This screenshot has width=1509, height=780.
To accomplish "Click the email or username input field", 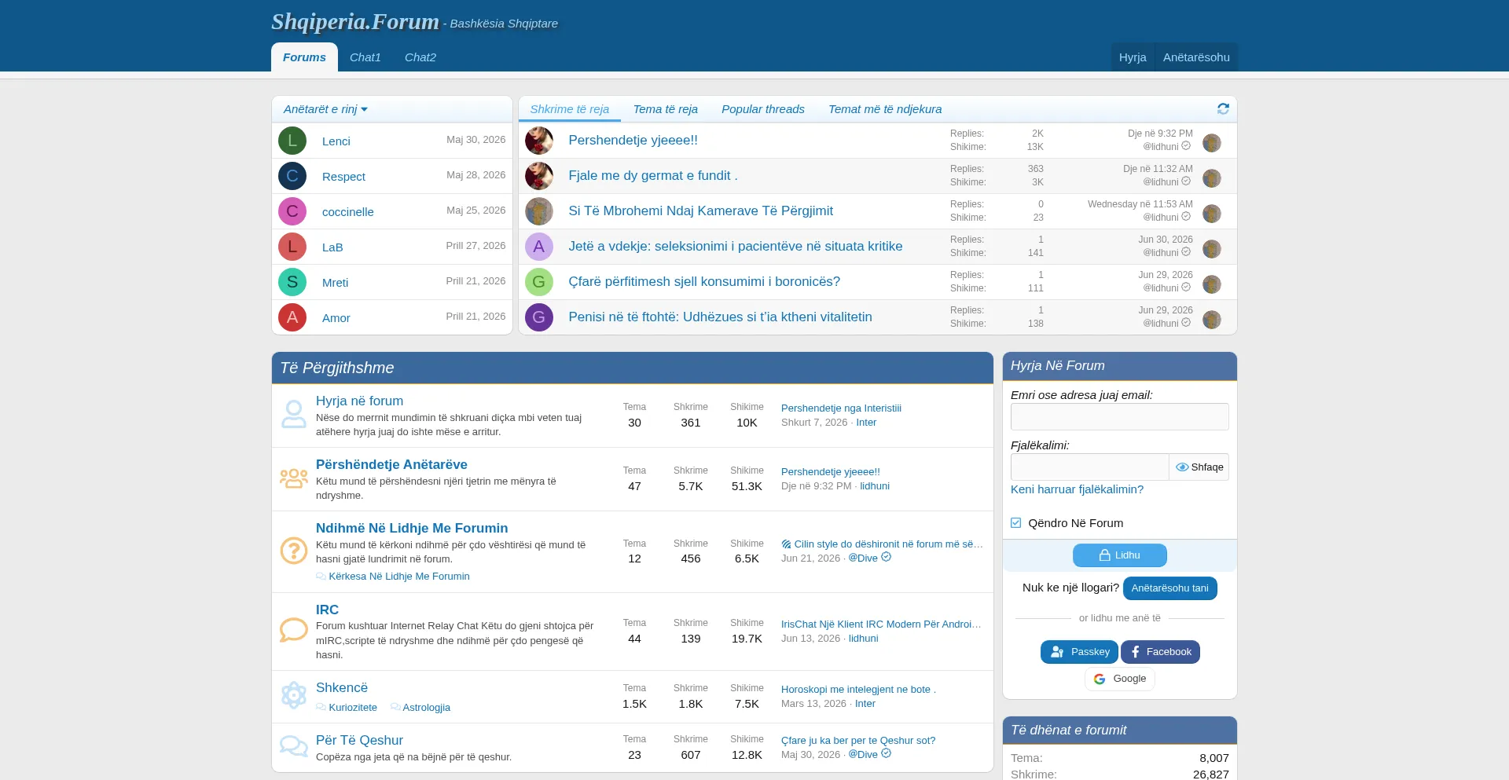I will [x=1120, y=417].
